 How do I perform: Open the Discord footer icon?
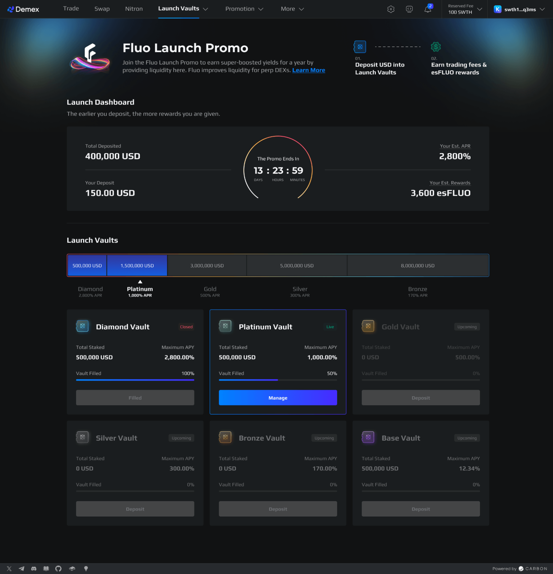click(x=34, y=569)
